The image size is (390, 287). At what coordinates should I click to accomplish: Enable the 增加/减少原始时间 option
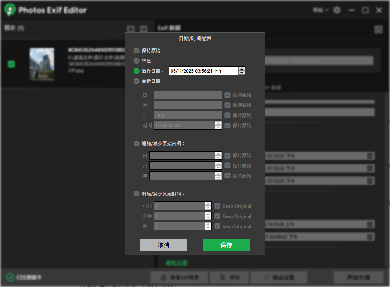click(x=136, y=194)
